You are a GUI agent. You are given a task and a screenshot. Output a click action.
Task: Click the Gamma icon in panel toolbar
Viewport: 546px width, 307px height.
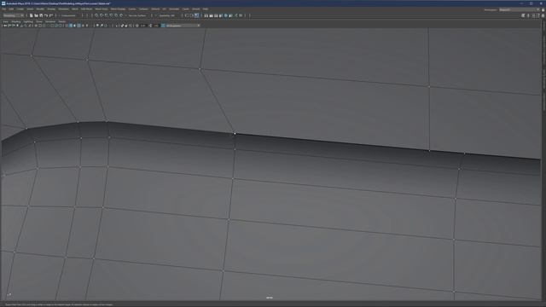pos(150,26)
